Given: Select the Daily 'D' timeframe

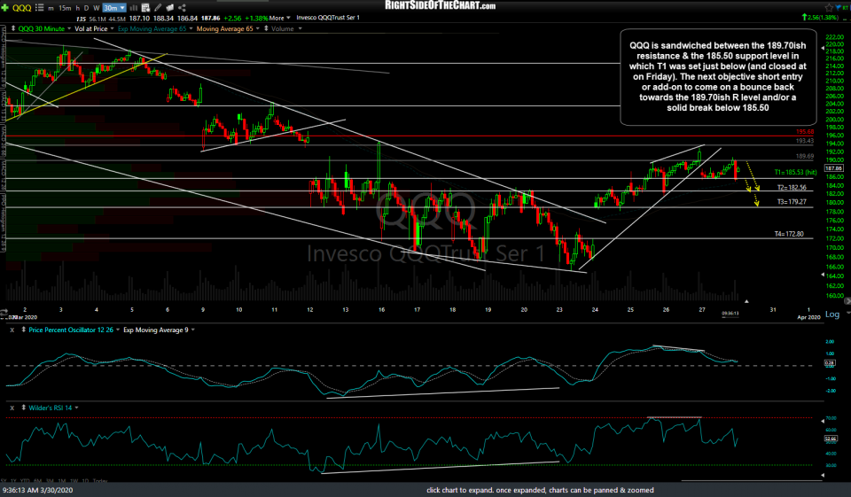Looking at the screenshot, I should 86,8.
